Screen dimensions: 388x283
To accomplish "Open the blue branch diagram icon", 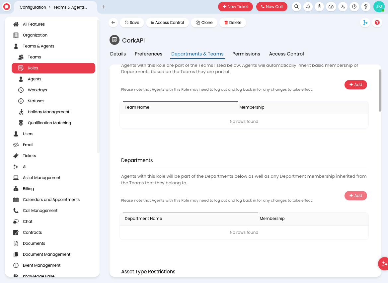I will click(365, 23).
